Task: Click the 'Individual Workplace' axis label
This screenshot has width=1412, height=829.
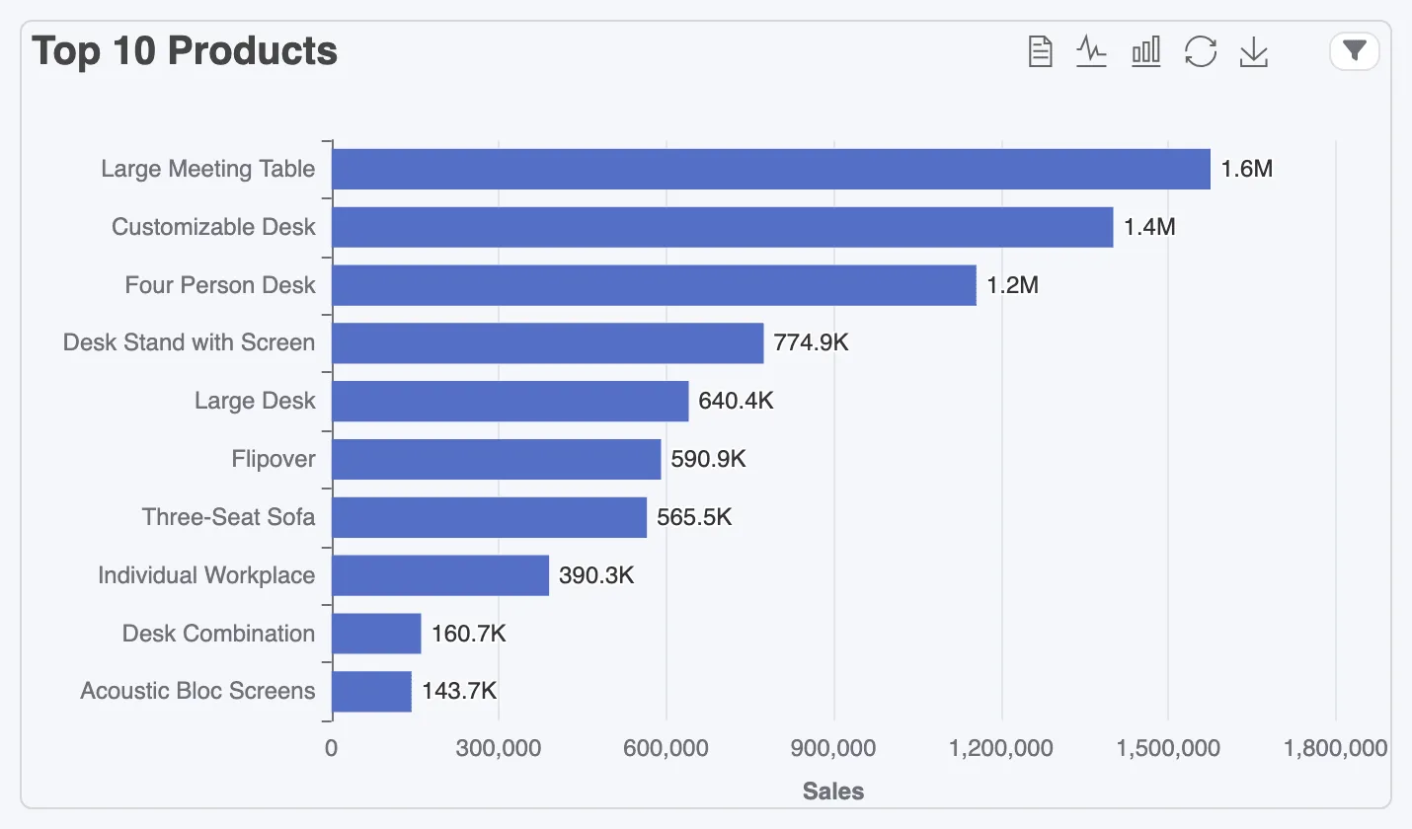Action: tap(206, 575)
